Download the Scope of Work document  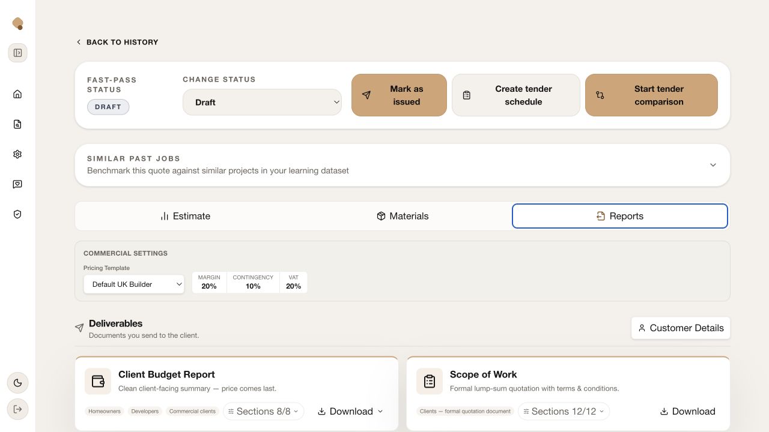[x=688, y=411]
